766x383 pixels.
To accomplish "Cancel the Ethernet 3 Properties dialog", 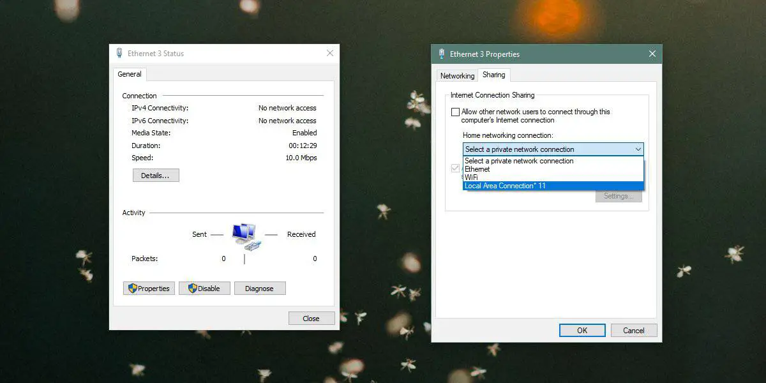I will [634, 331].
